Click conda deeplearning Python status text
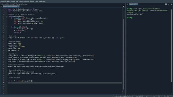Viewport: 173px width, 97px height. coord(123,96)
